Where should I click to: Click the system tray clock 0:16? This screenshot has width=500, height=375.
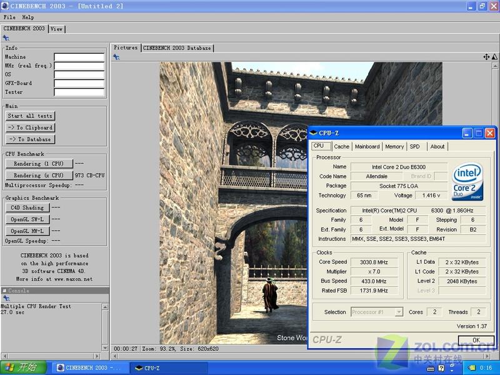[x=486, y=368]
